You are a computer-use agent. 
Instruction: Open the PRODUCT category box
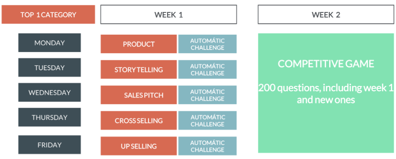pos(138,44)
